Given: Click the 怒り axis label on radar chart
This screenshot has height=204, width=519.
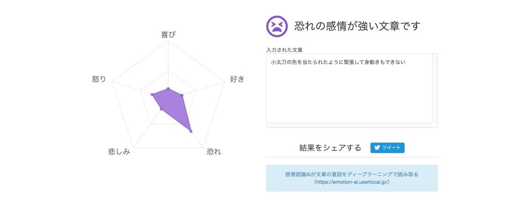Looking at the screenshot, I should click(99, 79).
